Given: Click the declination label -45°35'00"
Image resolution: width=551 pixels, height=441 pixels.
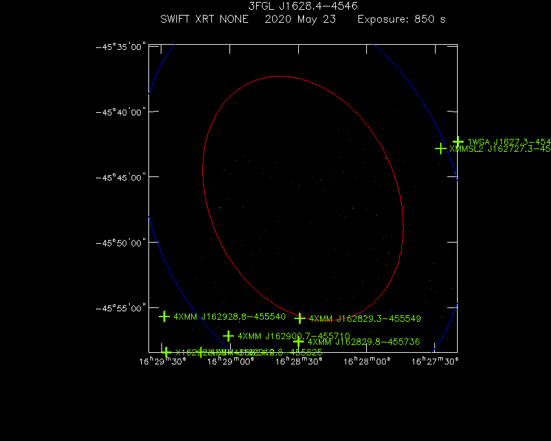Looking at the screenshot, I should click(121, 47).
